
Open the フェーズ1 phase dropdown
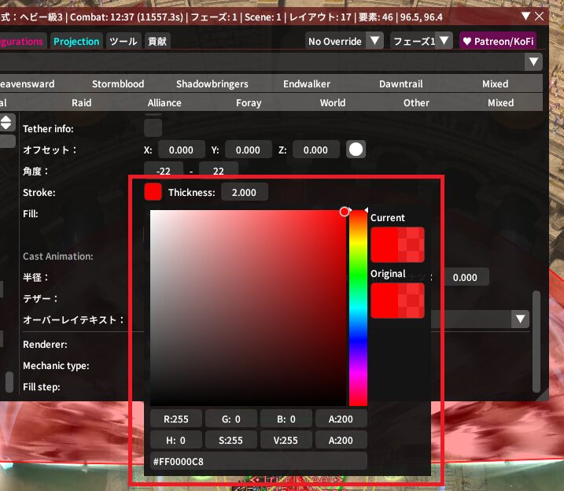tap(421, 41)
